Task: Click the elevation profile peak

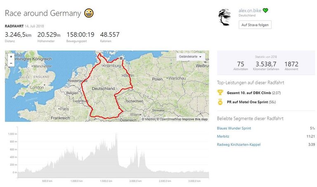Action: coord(116,135)
